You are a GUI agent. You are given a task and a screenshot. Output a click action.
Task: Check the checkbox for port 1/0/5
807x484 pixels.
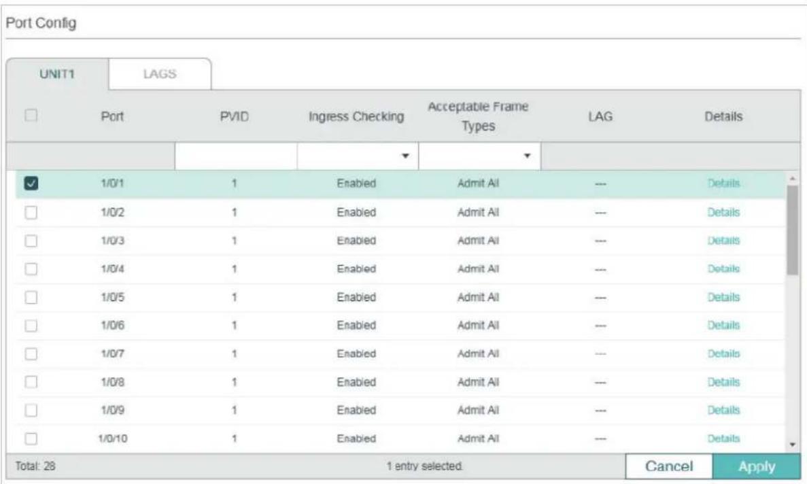pos(31,297)
